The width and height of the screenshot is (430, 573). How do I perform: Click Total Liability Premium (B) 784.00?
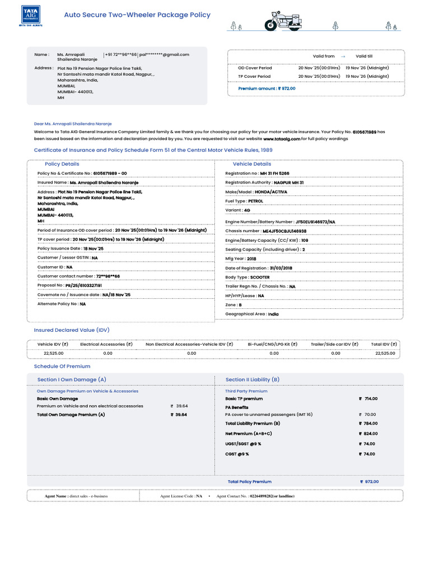(x=301, y=424)
